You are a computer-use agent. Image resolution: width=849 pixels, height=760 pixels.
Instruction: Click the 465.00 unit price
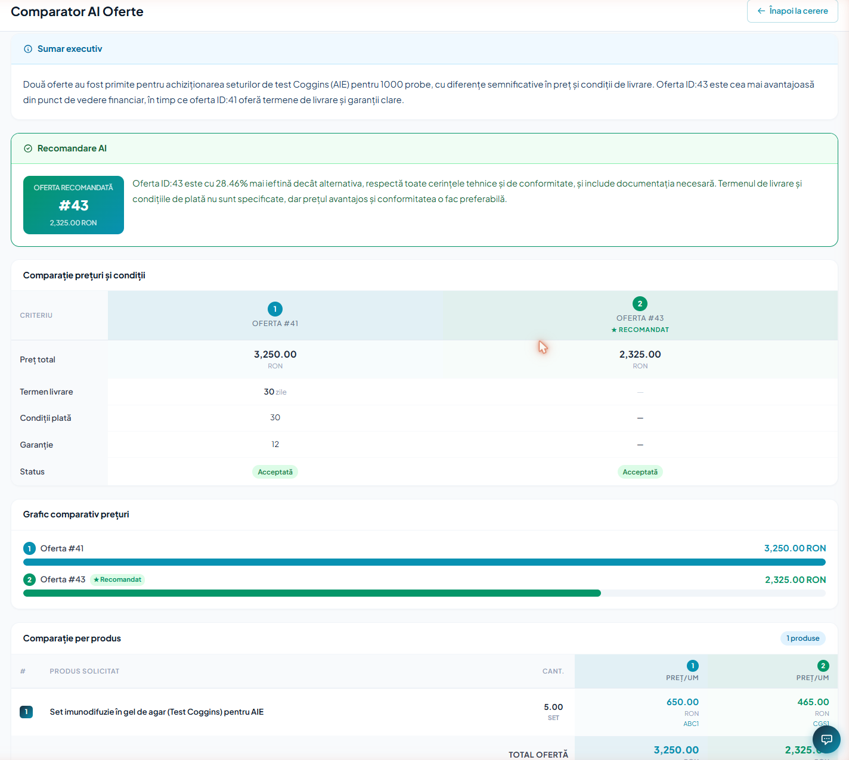813,702
